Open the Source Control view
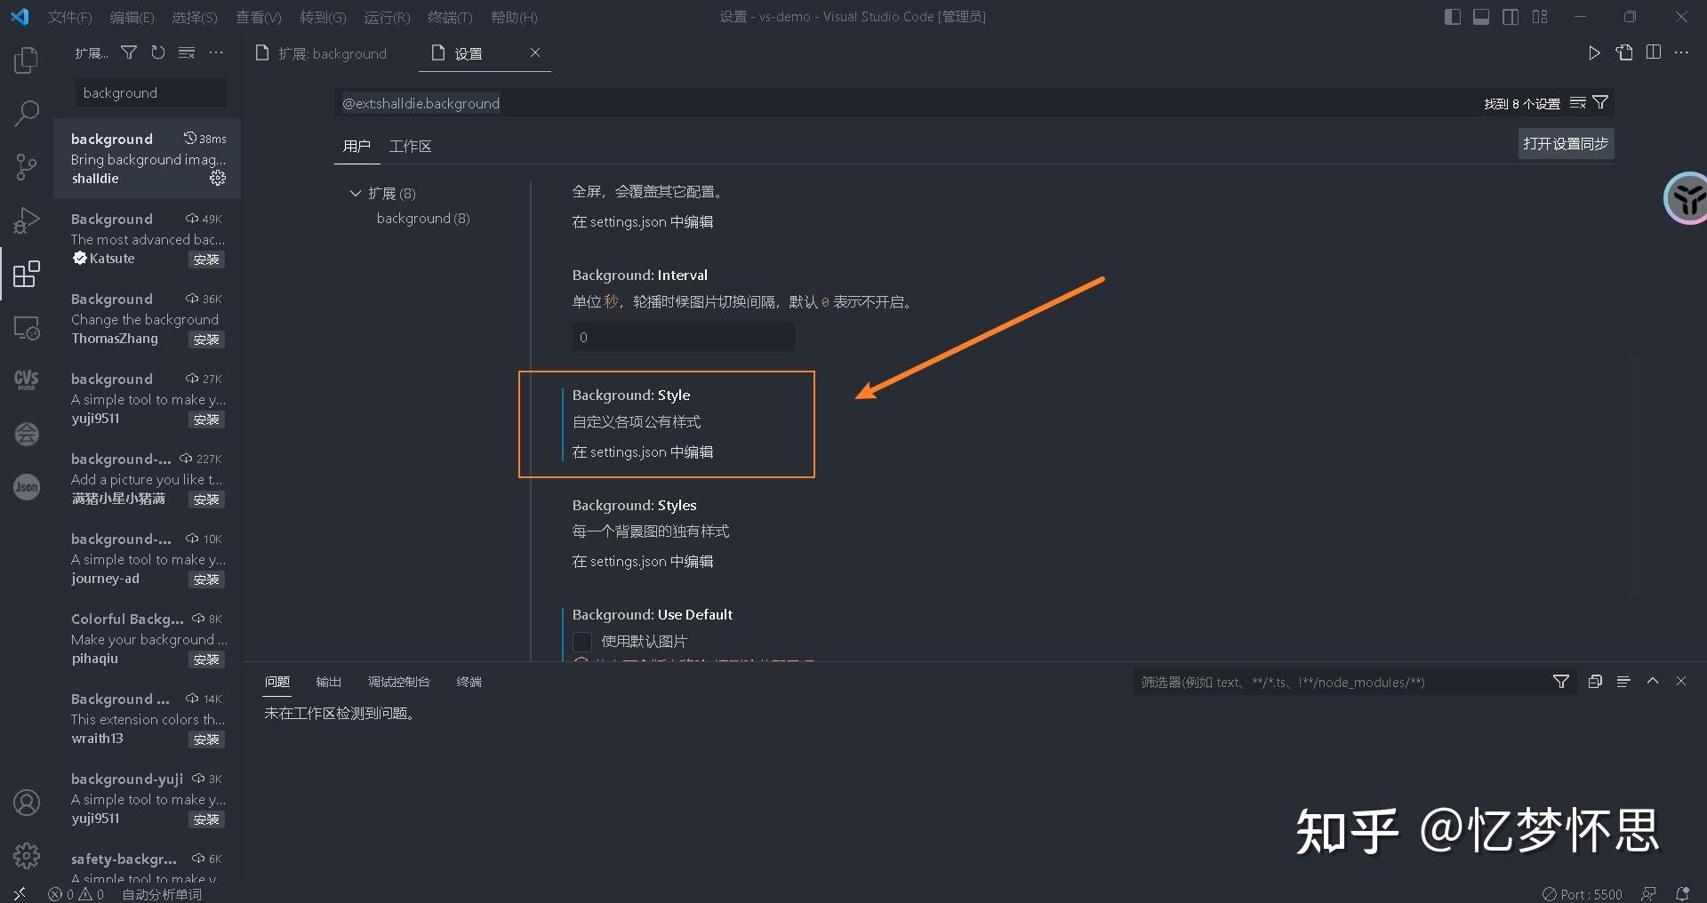The image size is (1707, 903). pyautogui.click(x=26, y=167)
